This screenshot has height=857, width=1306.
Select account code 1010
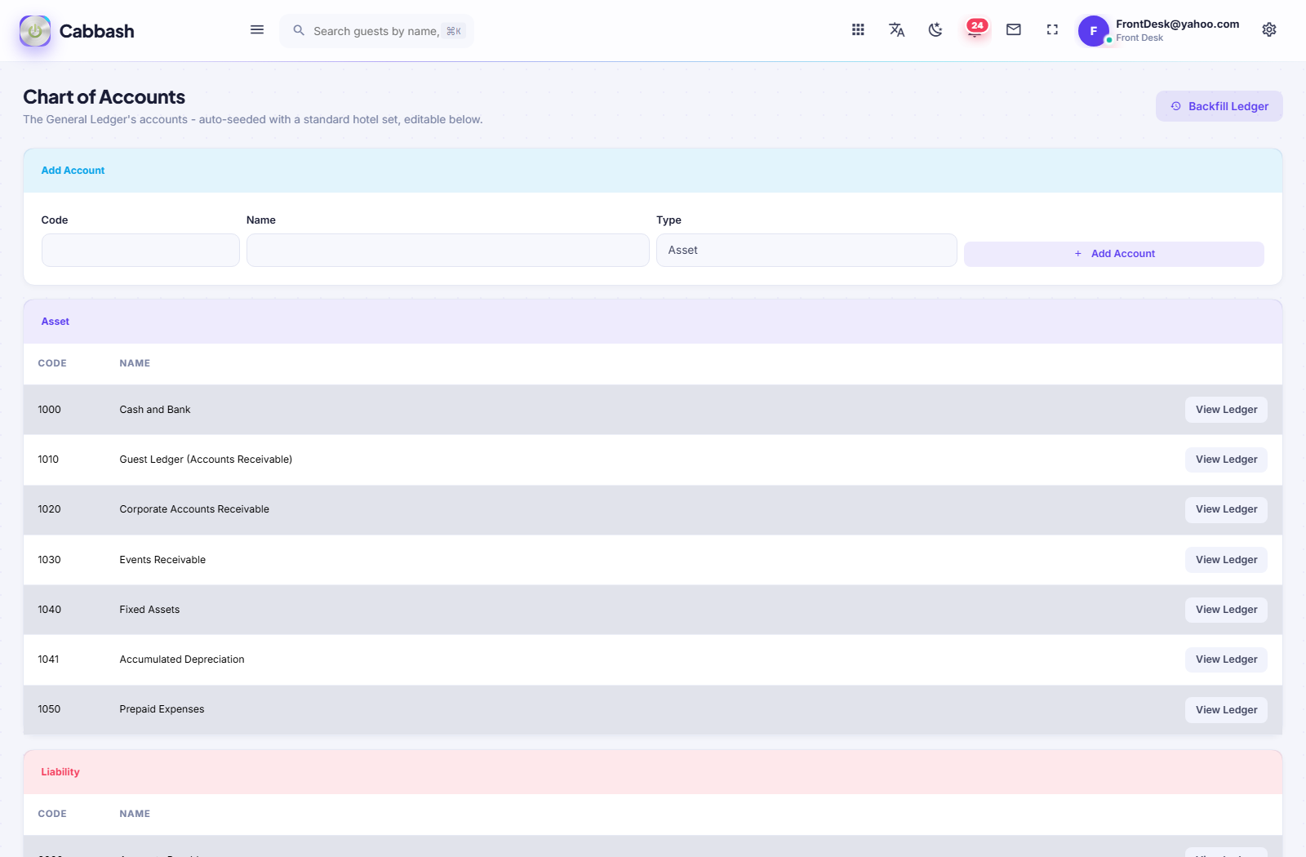coord(48,460)
